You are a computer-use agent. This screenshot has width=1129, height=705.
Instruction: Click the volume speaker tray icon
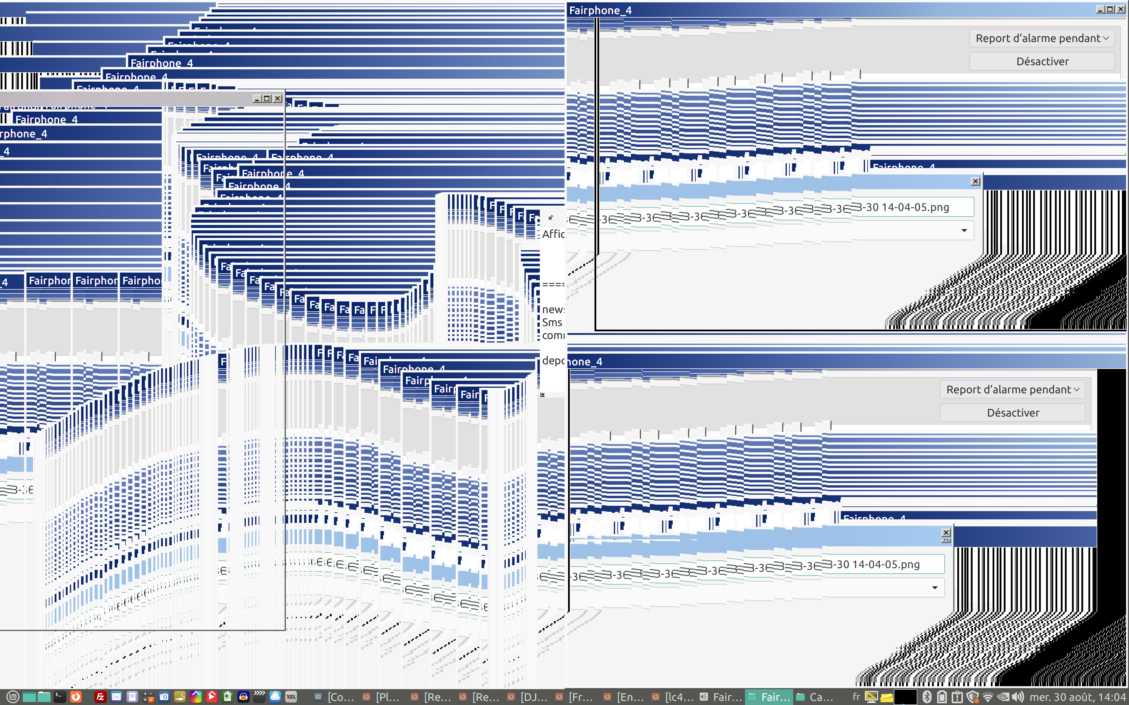click(x=1018, y=697)
